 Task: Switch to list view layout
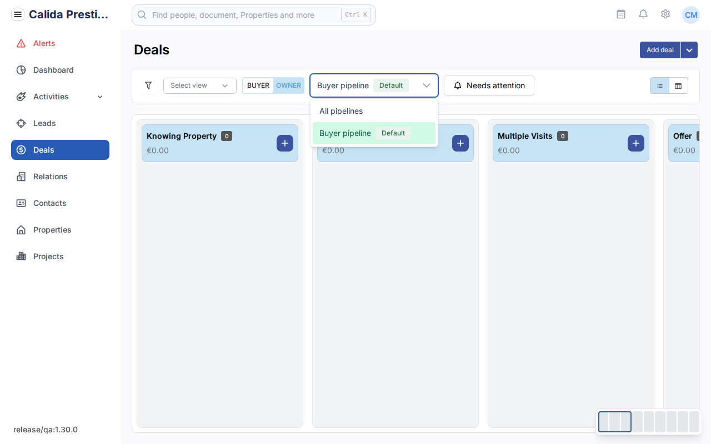tap(660, 85)
